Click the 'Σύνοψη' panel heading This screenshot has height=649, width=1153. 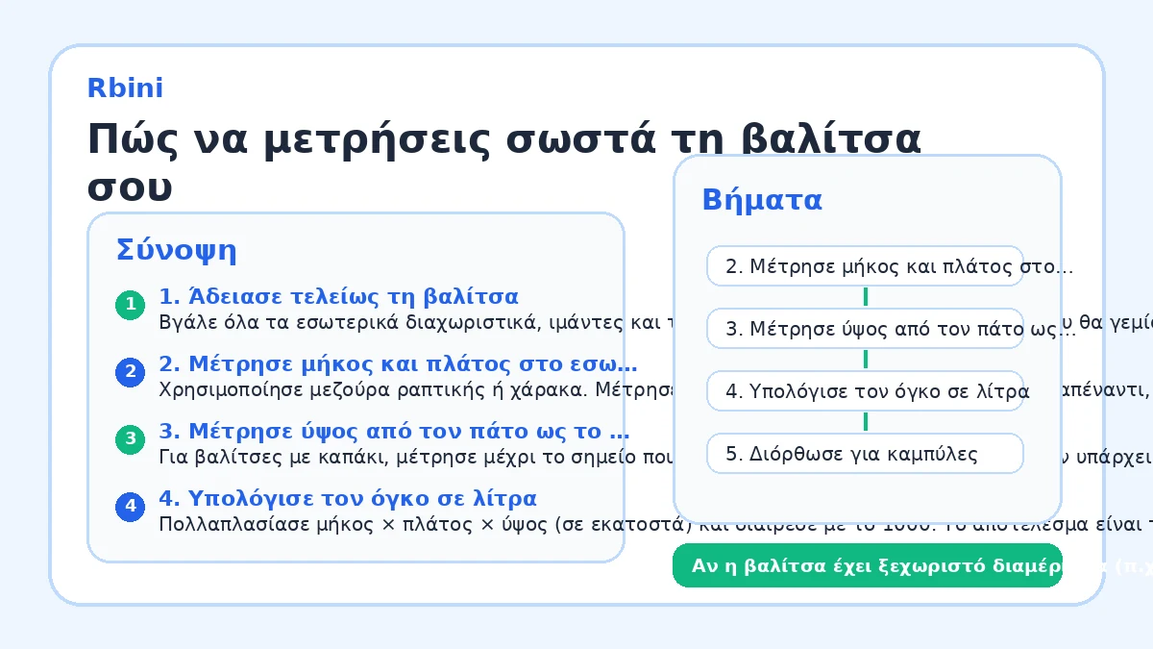pyautogui.click(x=177, y=251)
